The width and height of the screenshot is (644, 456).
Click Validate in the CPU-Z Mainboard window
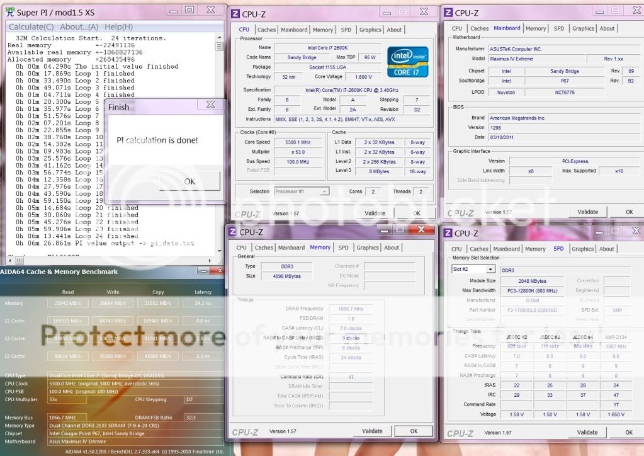click(x=588, y=212)
